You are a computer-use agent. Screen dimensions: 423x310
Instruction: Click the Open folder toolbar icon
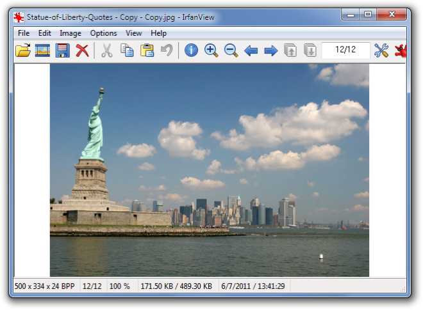23,50
